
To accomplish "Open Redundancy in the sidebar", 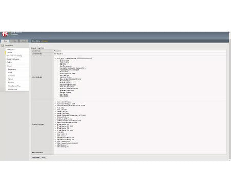I will [x=12, y=69].
